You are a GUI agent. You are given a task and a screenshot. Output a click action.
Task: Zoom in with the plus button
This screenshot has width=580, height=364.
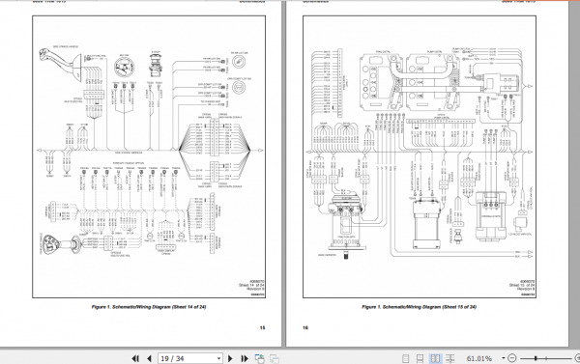(577, 358)
